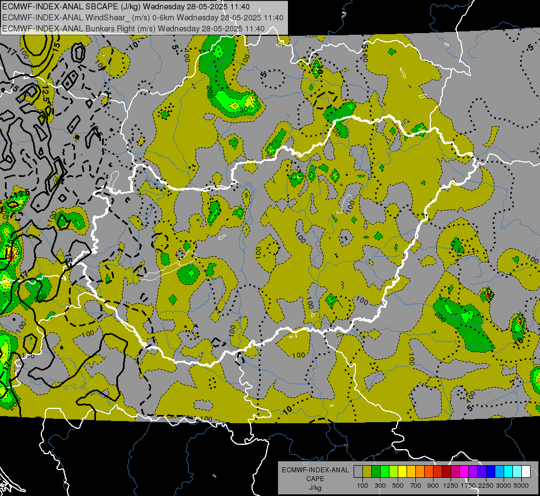Click the legend value 3000
Image resolution: width=540 pixels, height=496 pixels.
pyautogui.click(x=504, y=486)
